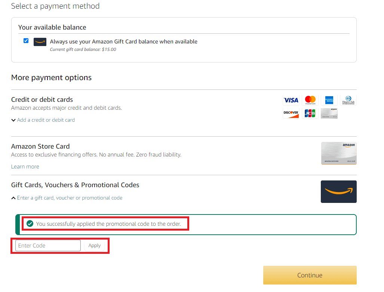Click the Visa card logo

tap(291, 100)
